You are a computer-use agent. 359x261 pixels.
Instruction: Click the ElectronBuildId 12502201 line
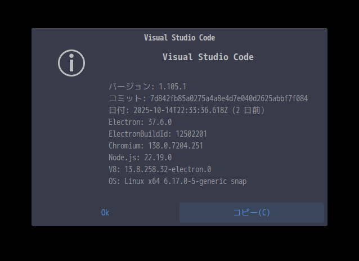[x=158, y=134]
